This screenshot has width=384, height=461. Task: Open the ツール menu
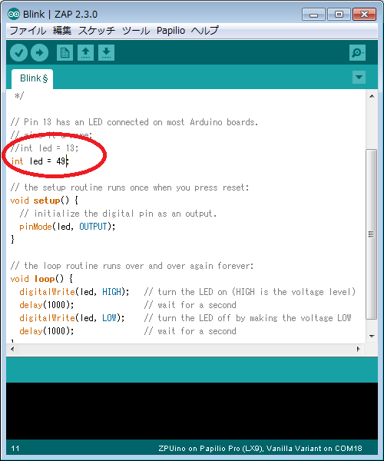click(x=136, y=30)
